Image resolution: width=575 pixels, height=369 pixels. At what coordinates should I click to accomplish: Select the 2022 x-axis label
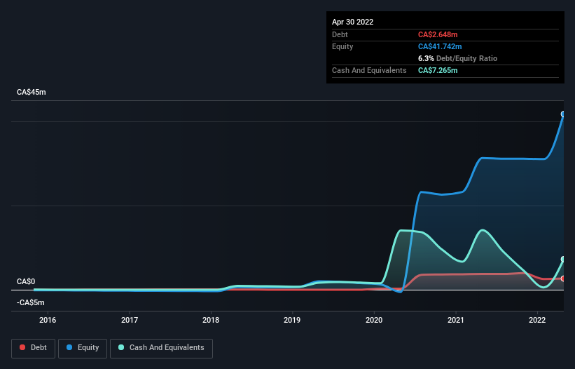(x=537, y=320)
